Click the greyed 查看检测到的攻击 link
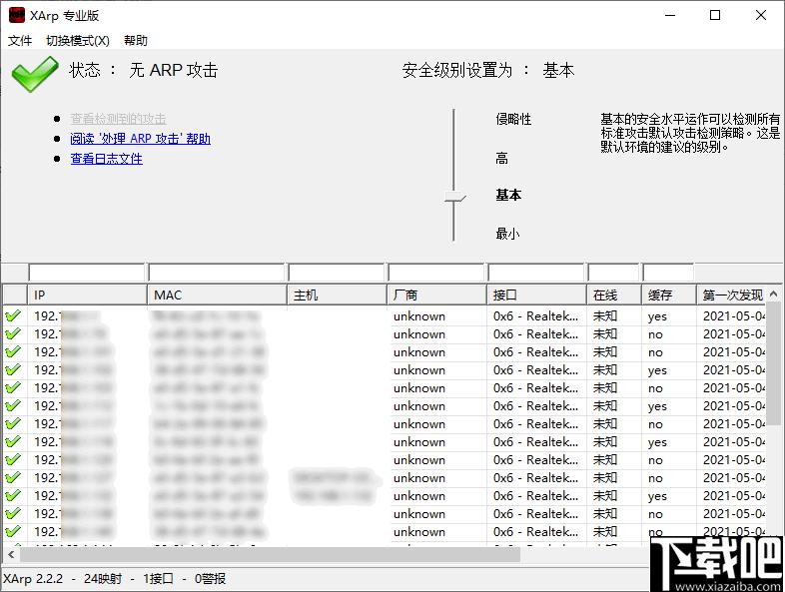 click(x=118, y=119)
